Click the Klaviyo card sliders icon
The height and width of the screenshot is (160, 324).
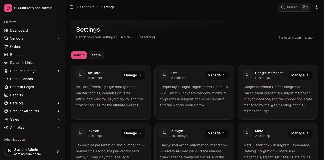pos(164,133)
